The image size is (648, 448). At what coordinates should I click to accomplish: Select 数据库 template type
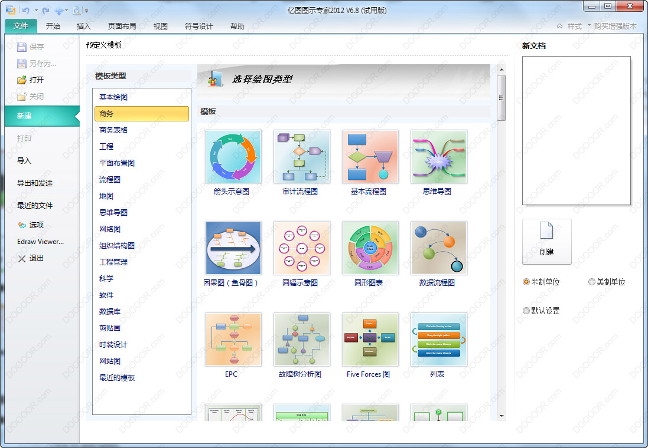pos(110,311)
